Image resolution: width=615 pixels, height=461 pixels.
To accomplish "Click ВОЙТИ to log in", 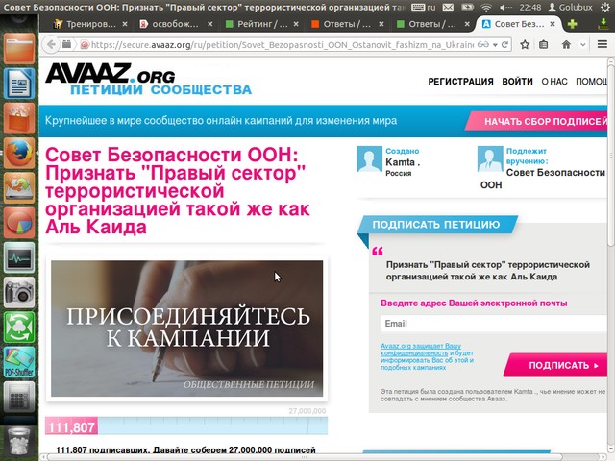I will [x=517, y=81].
